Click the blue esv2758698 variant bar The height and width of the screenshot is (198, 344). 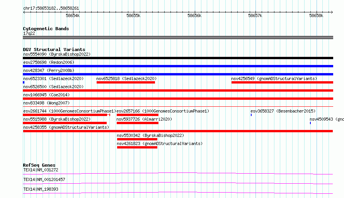click(x=178, y=66)
